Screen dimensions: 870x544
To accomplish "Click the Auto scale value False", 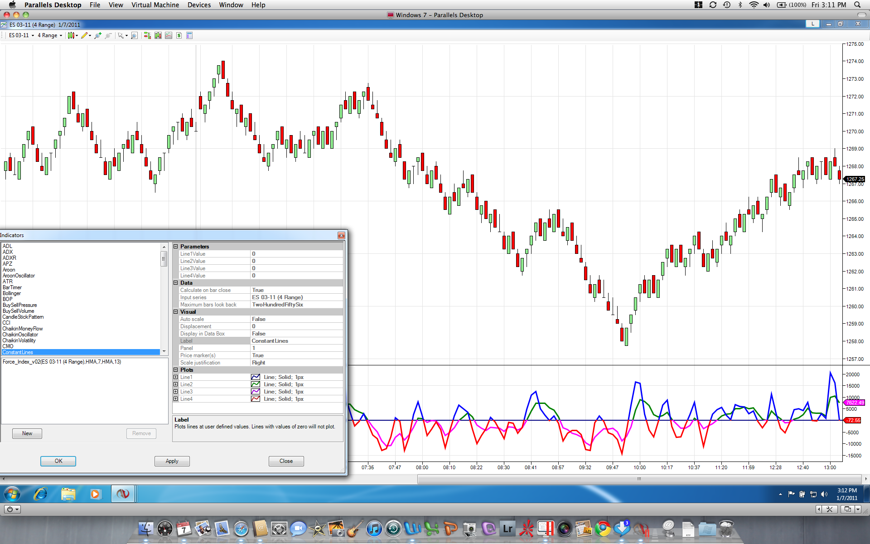I will (297, 319).
